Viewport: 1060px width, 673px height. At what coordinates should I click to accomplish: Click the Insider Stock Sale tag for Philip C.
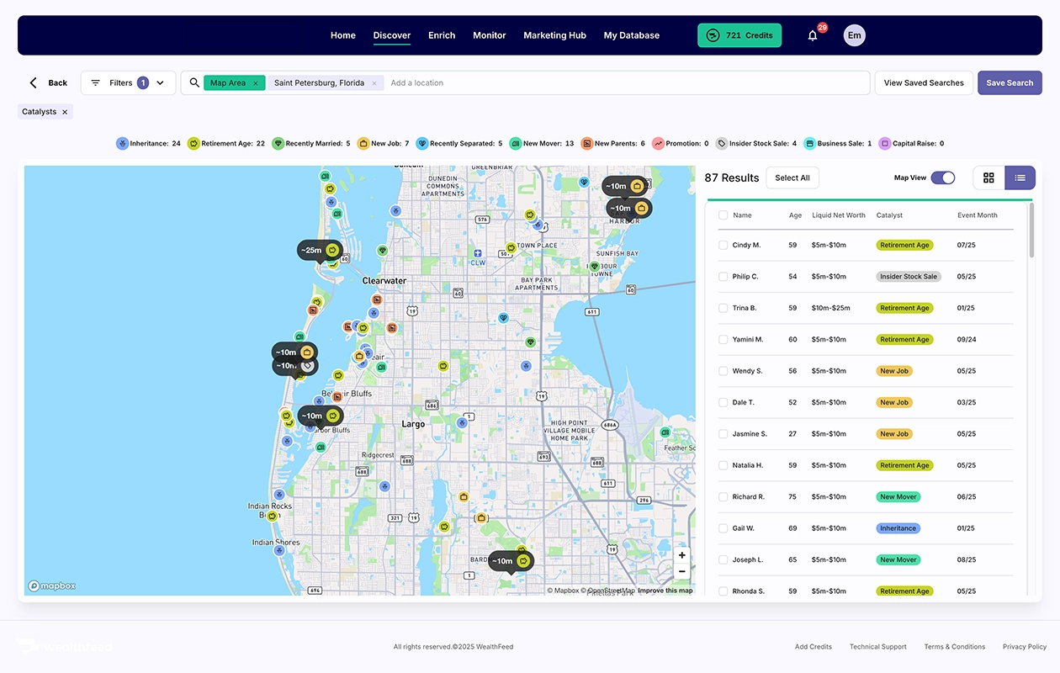coord(909,277)
